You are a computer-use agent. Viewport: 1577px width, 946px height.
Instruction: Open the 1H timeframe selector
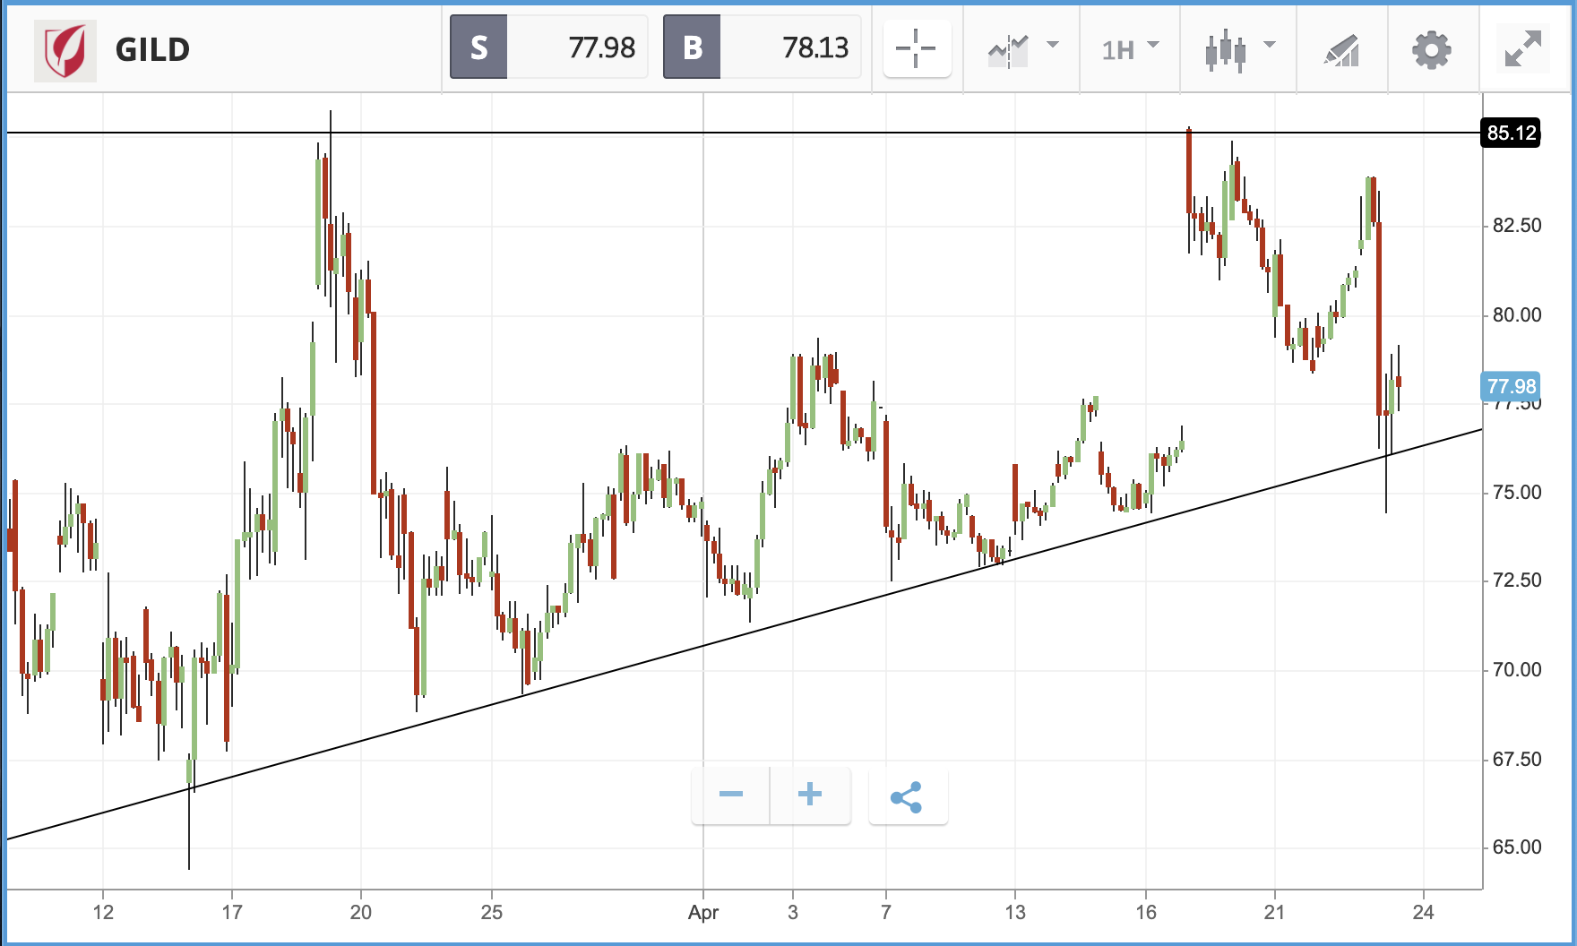[x=1130, y=49]
